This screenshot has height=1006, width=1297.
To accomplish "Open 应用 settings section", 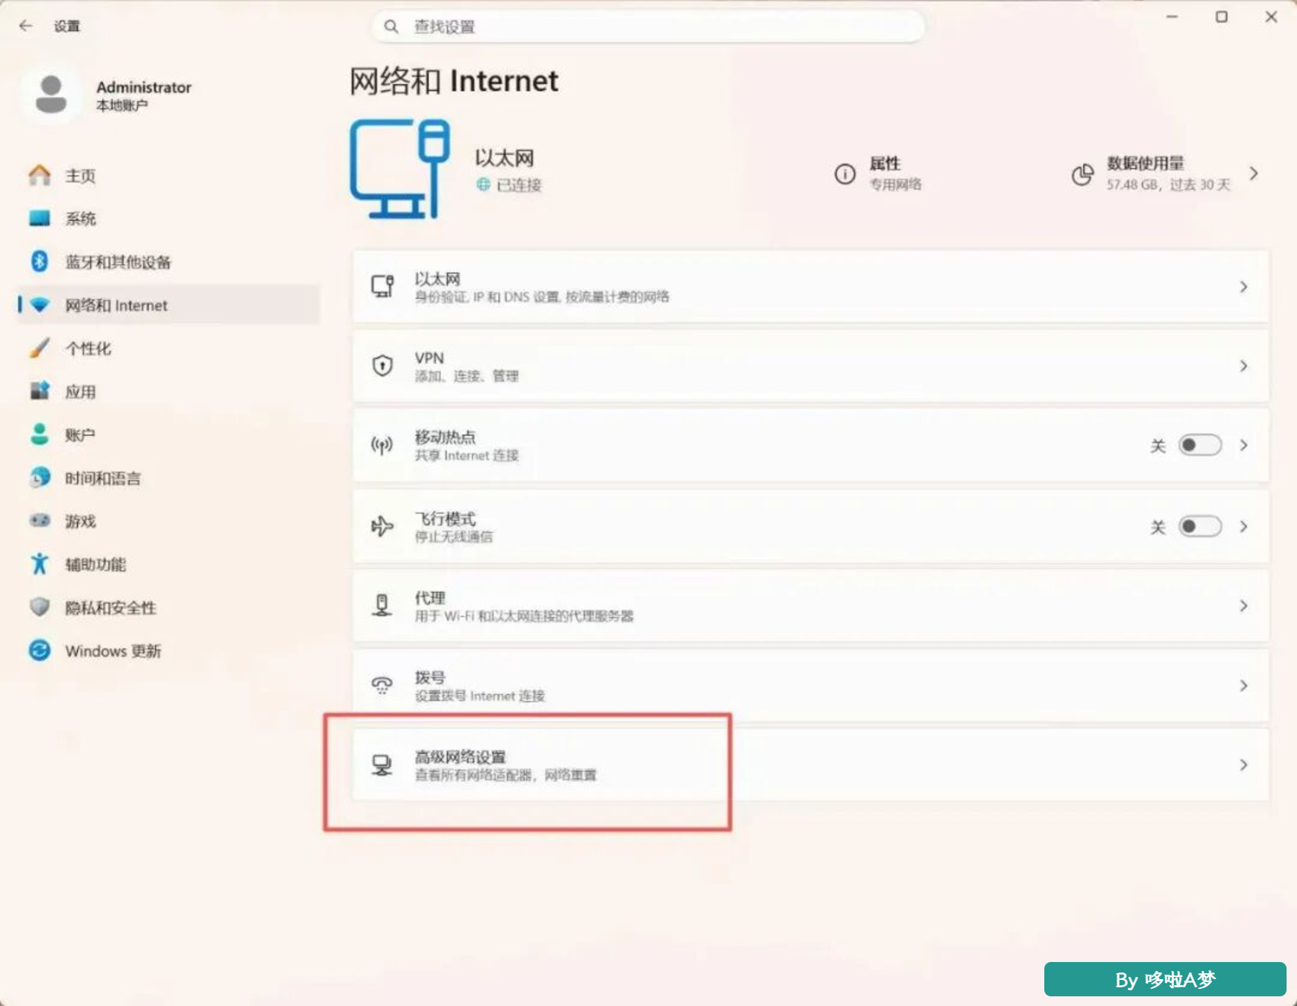I will tap(169, 391).
